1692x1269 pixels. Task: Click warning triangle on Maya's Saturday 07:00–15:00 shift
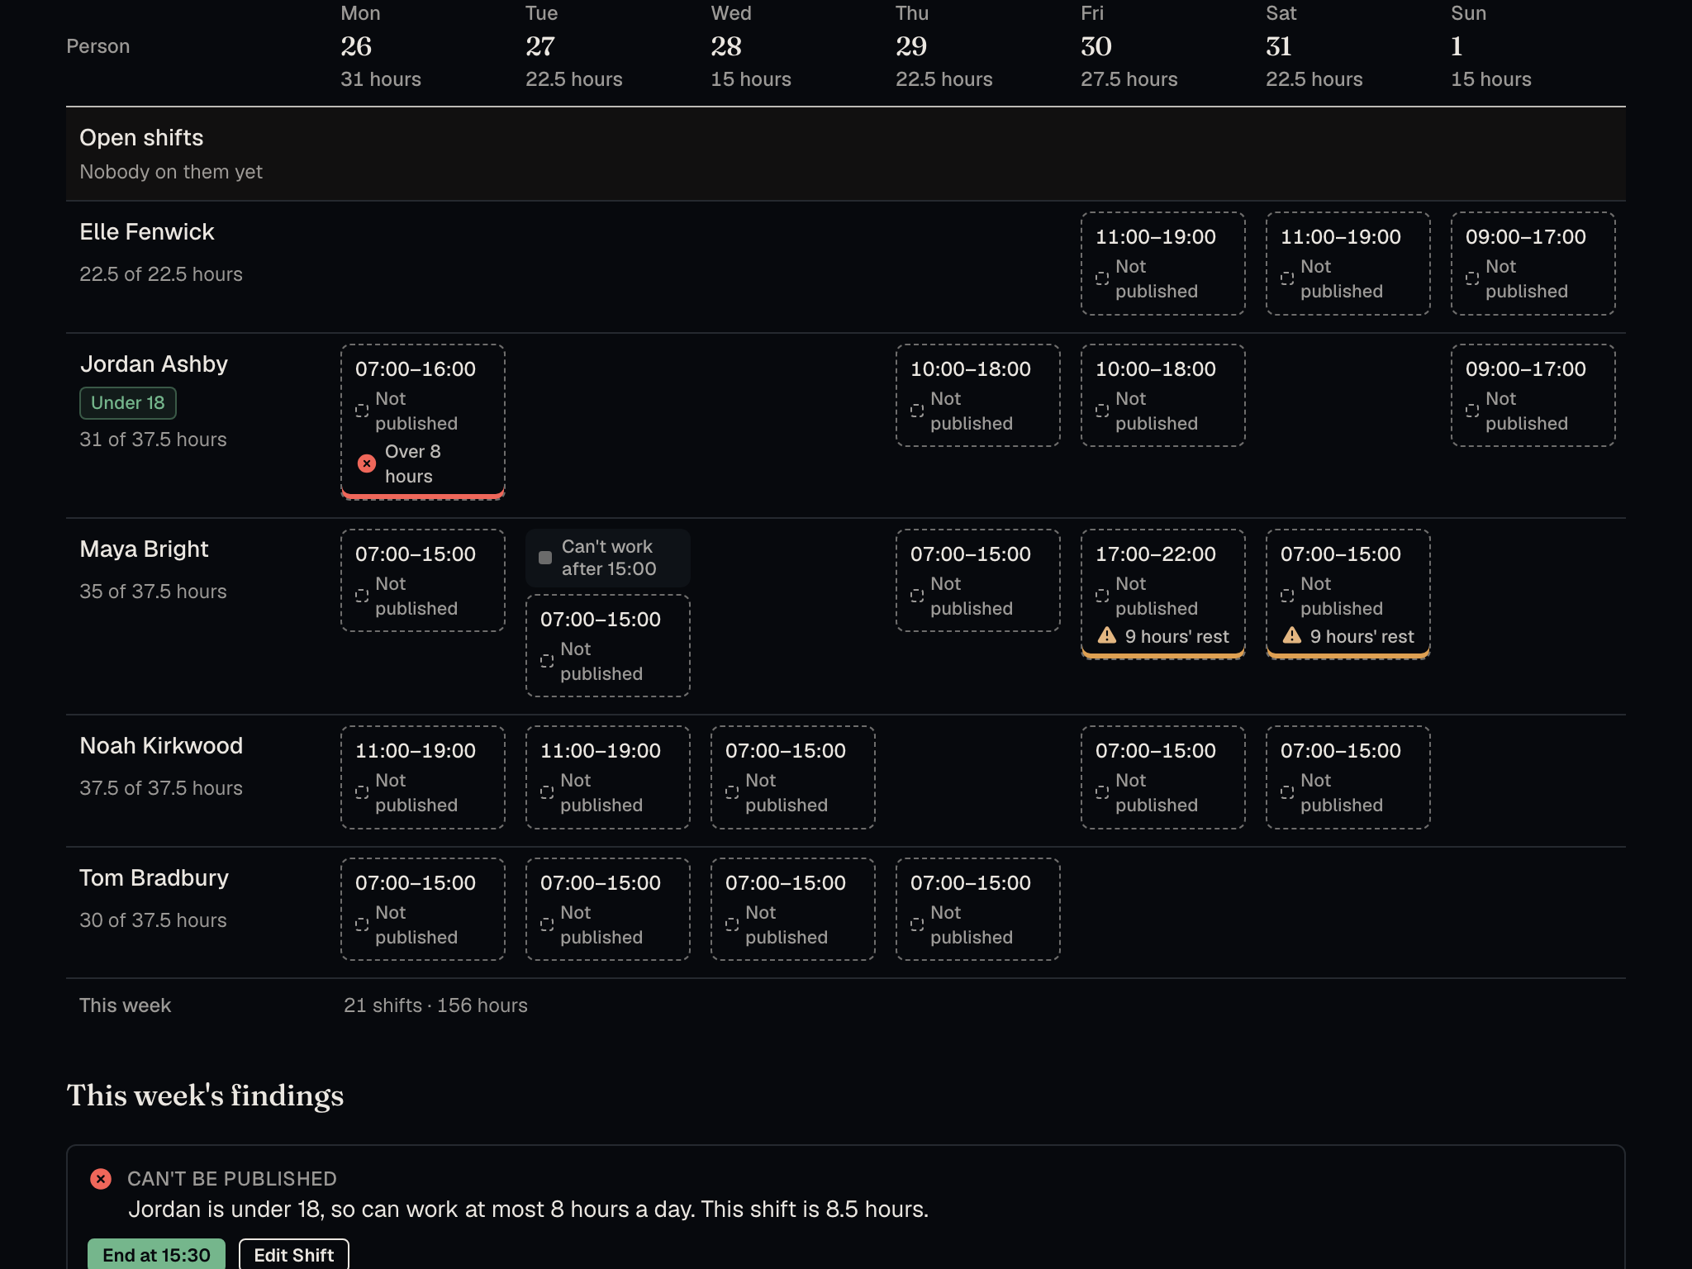(x=1292, y=635)
